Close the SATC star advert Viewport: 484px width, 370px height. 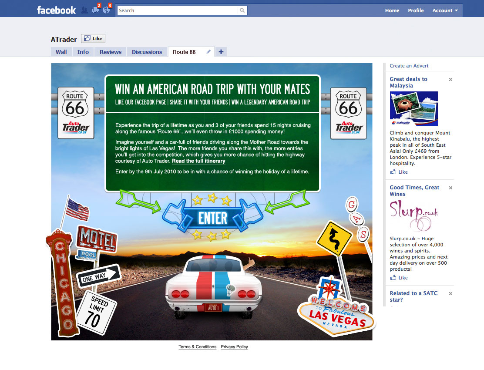[x=450, y=293]
